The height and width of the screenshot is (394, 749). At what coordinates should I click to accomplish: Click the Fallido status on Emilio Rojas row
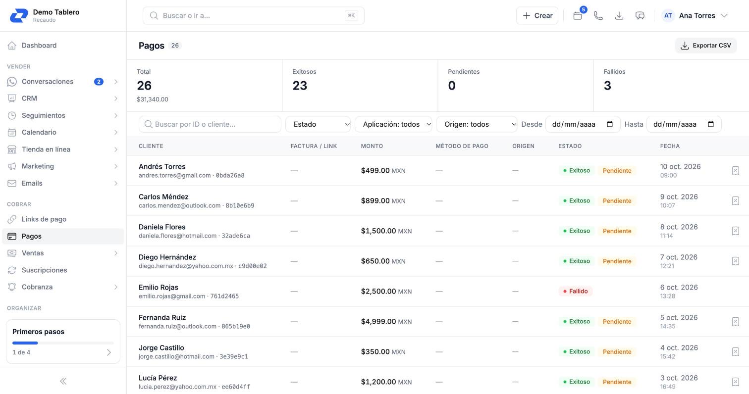(575, 291)
